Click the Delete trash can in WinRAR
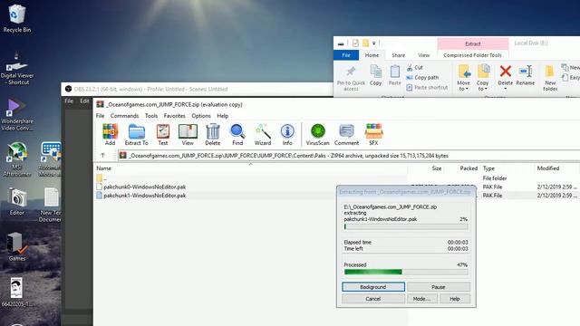580x326 pixels. click(x=213, y=135)
